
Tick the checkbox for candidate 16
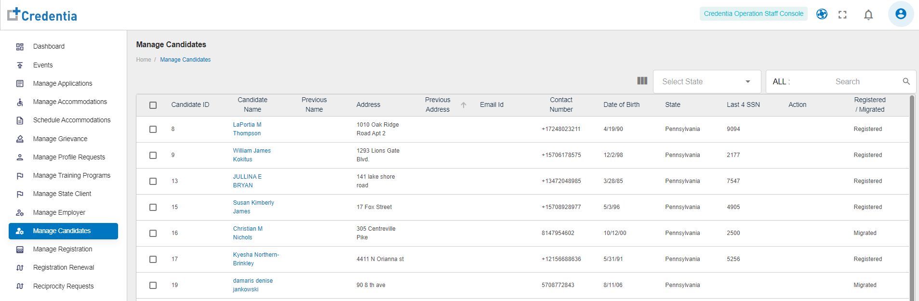click(x=153, y=233)
